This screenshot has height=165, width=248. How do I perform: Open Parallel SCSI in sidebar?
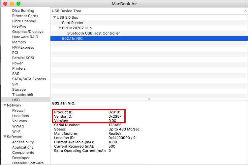tap(23, 58)
